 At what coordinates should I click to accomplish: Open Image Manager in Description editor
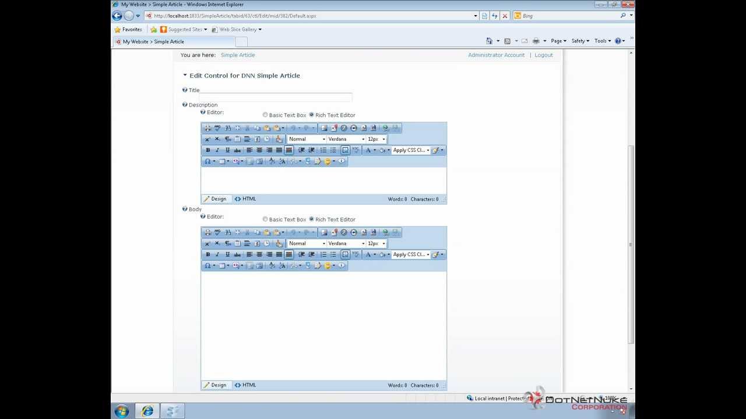[x=324, y=128]
